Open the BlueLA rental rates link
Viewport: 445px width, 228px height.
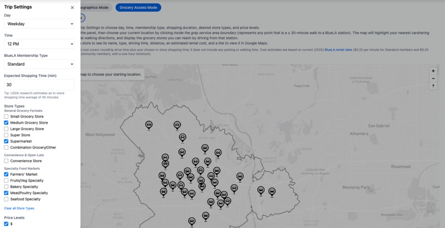(x=338, y=50)
